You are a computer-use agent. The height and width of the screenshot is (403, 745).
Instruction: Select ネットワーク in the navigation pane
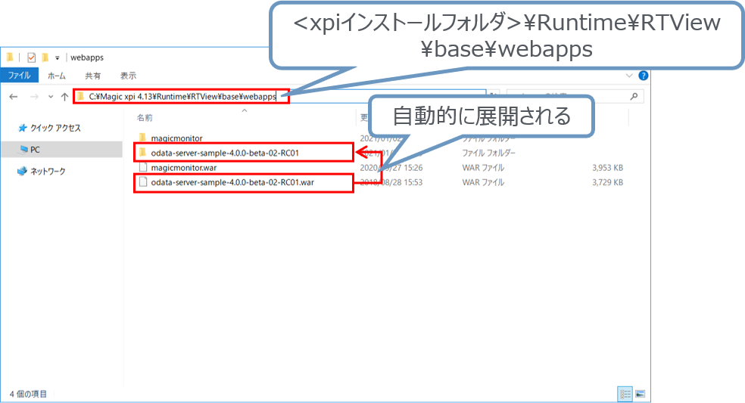tap(47, 171)
